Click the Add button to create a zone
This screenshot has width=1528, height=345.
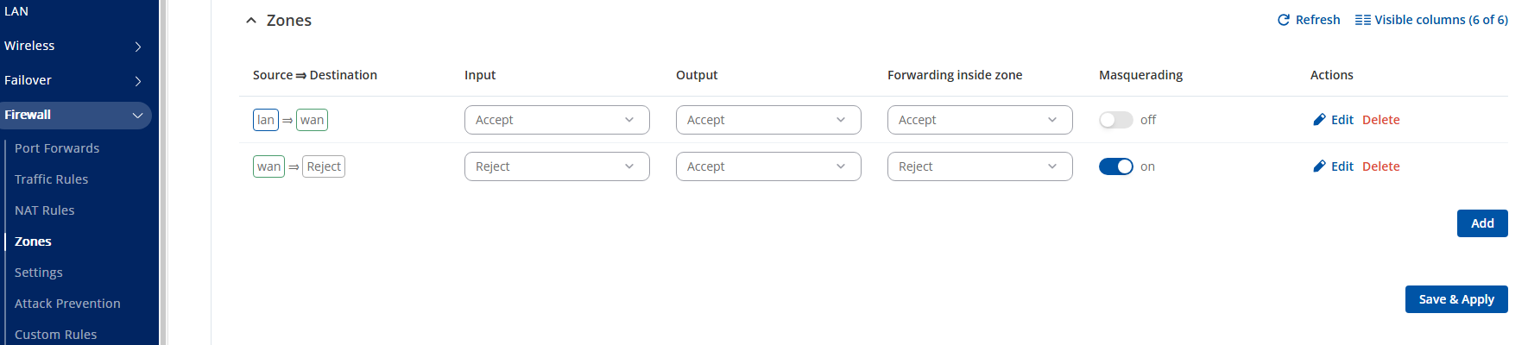coord(1481,223)
